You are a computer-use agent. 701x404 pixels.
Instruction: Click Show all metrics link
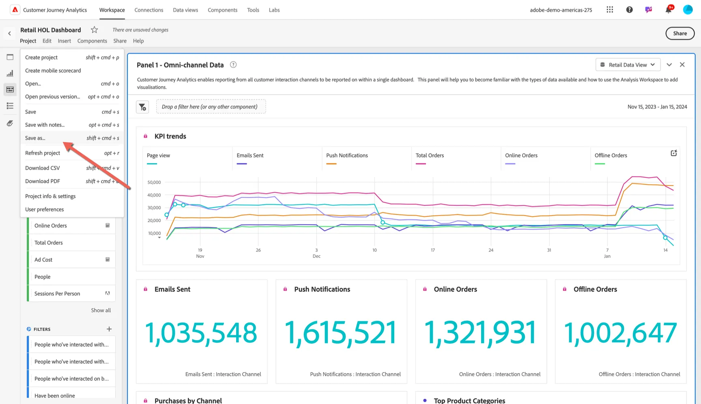tap(101, 310)
